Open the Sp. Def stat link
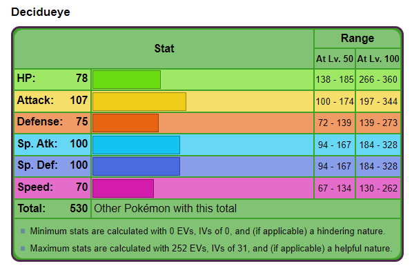Viewport: 412px width, 268px height. pos(37,165)
